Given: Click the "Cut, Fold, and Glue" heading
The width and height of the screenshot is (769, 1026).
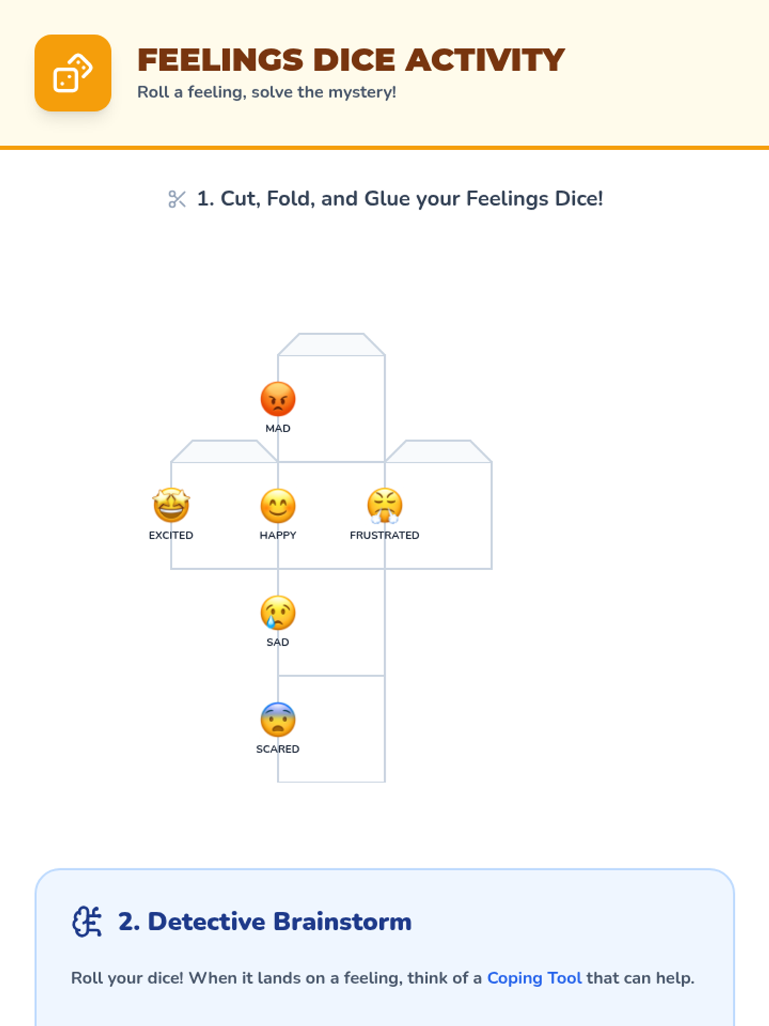Looking at the screenshot, I should (x=399, y=199).
